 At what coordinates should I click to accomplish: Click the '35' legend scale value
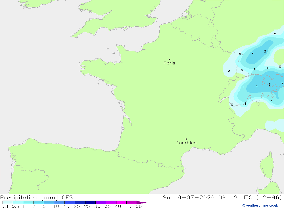point(108,206)
